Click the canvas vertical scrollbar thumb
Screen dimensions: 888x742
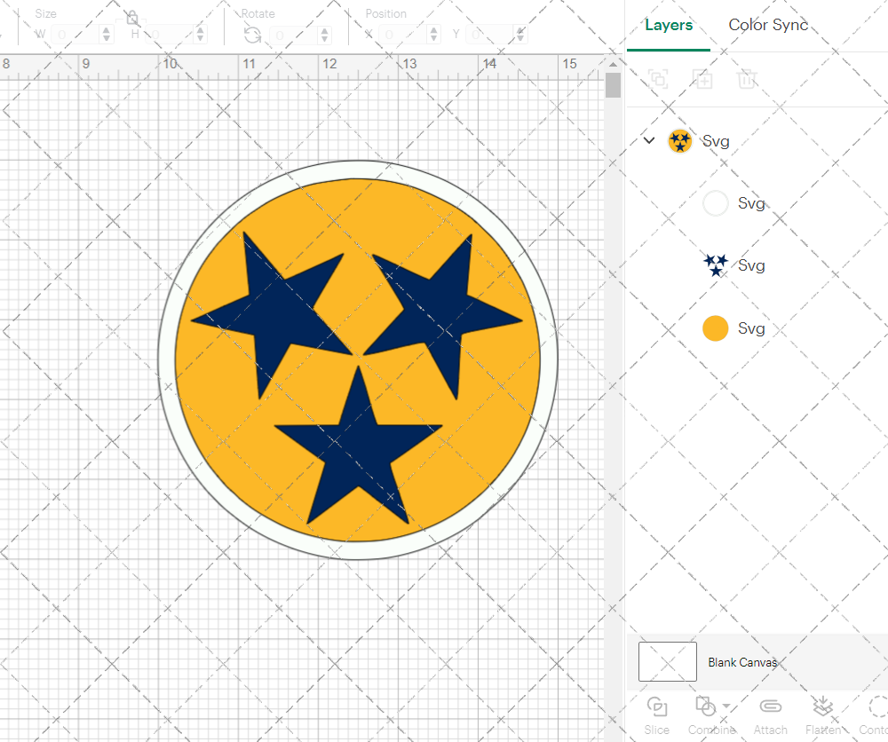(x=613, y=85)
